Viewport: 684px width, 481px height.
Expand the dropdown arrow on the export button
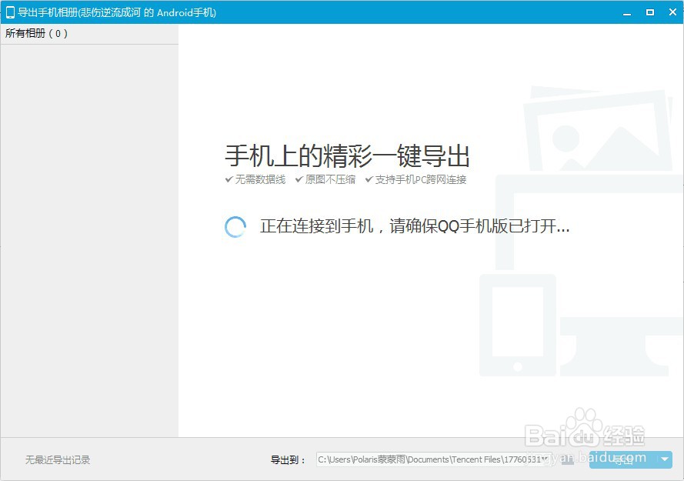point(665,459)
